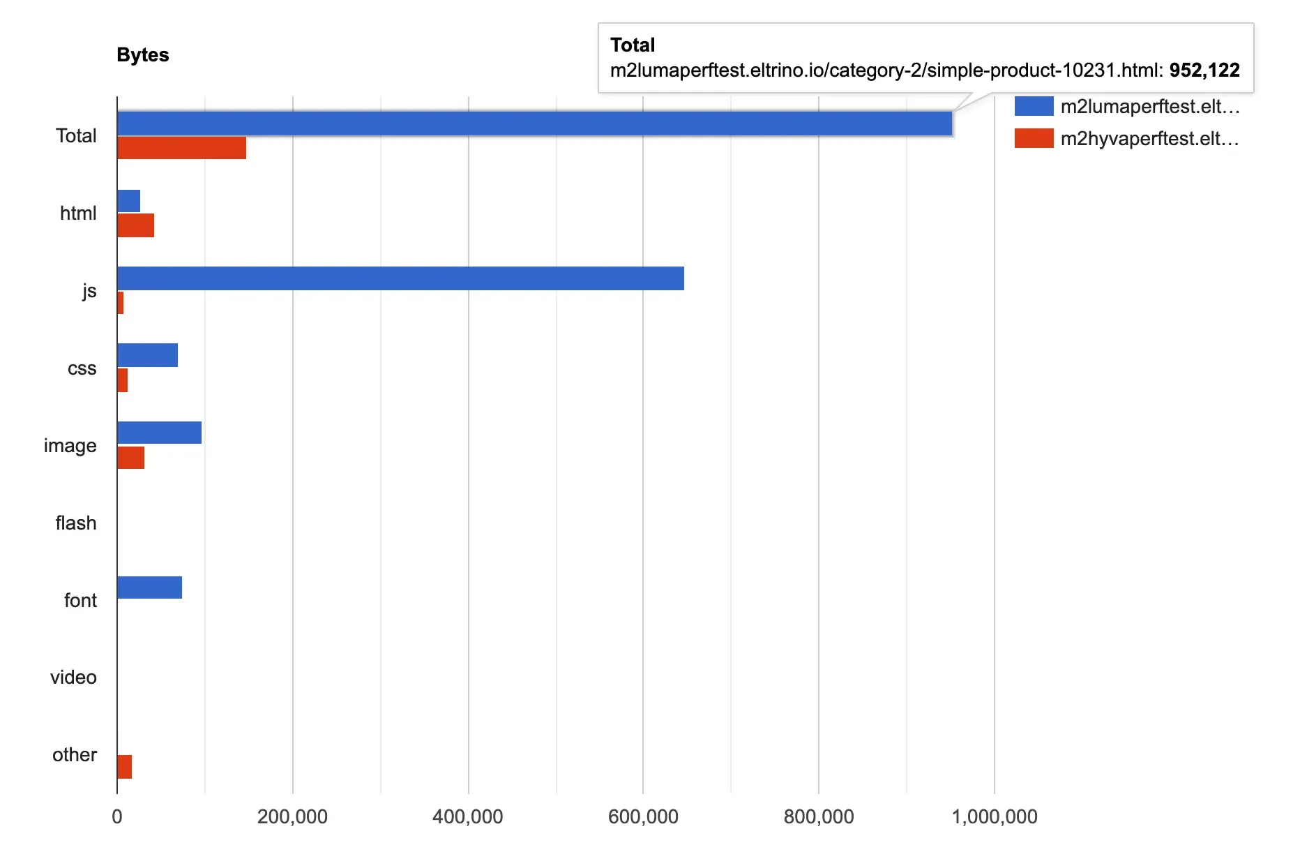
Task: Click the long blue js bar
Action: [x=400, y=278]
